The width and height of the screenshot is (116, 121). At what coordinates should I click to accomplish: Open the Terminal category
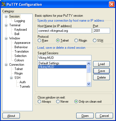[x=15, y=25]
